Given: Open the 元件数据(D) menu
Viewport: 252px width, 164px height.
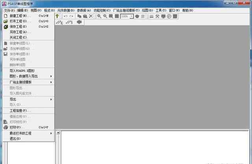Looking at the screenshot, I should click(x=66, y=11).
